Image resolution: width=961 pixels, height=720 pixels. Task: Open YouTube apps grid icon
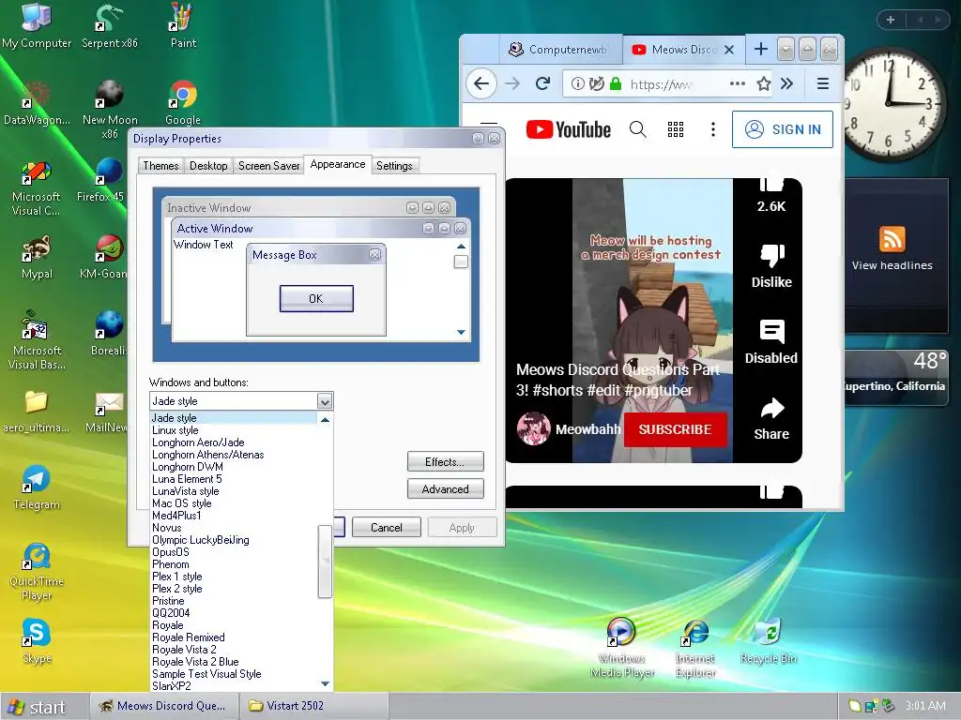pos(676,129)
